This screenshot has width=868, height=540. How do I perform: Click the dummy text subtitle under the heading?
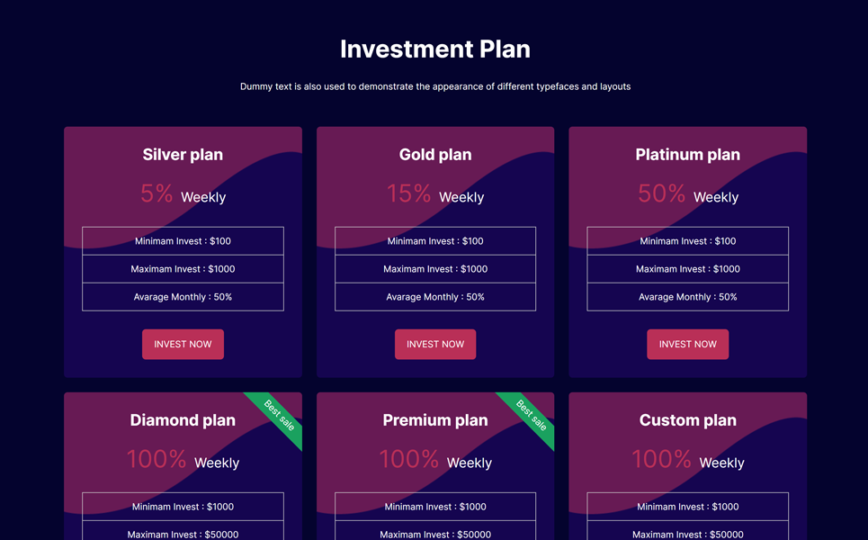tap(435, 87)
